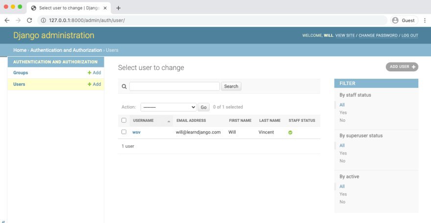Click LOG OUT link
Screen dimensions: 431x223
tap(409, 35)
